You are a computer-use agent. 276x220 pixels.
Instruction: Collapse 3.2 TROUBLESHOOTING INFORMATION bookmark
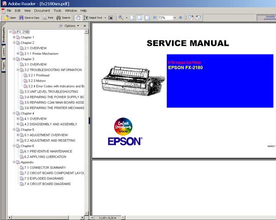(x=18, y=70)
